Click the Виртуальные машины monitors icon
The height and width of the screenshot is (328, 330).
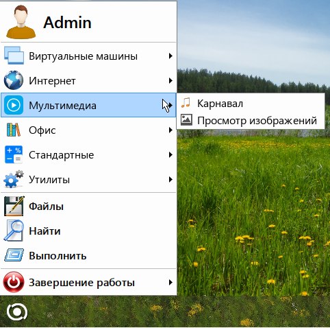tap(14, 56)
